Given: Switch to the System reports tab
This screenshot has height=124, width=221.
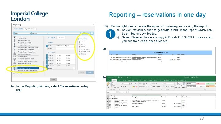Looking at the screenshot, I should coord(30,29).
